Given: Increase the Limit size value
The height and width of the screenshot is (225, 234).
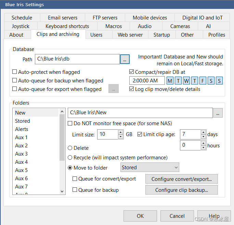Looking at the screenshot, I should pyautogui.click(x=120, y=132).
